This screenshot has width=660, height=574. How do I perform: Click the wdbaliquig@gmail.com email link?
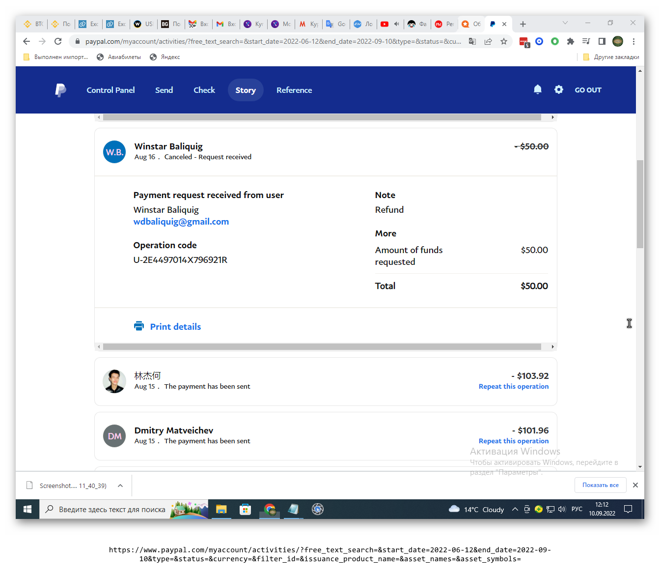click(181, 222)
